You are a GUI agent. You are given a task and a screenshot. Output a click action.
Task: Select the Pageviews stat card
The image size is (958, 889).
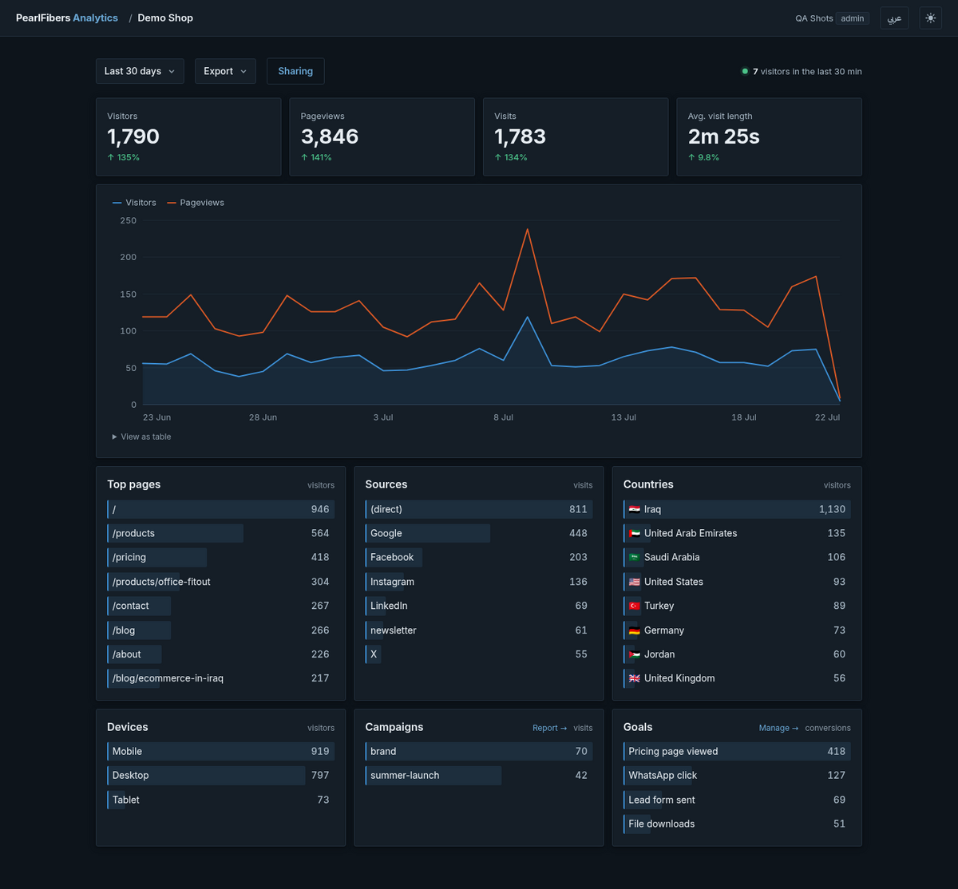382,136
